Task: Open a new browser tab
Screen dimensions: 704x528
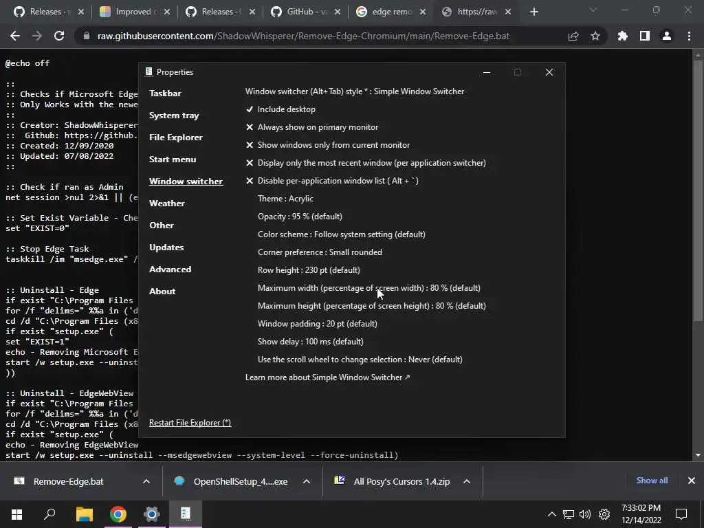Action: (x=533, y=12)
